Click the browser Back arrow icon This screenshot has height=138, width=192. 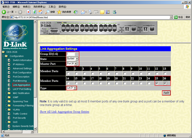4,12
